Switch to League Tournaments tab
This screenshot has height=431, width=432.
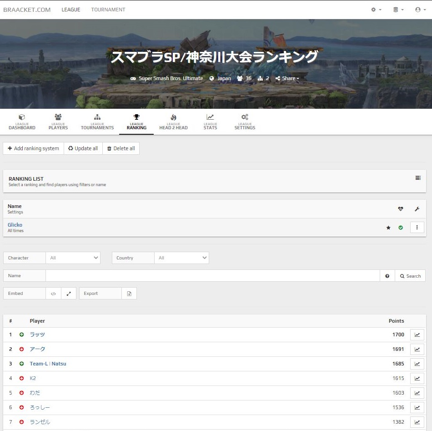coord(97,122)
